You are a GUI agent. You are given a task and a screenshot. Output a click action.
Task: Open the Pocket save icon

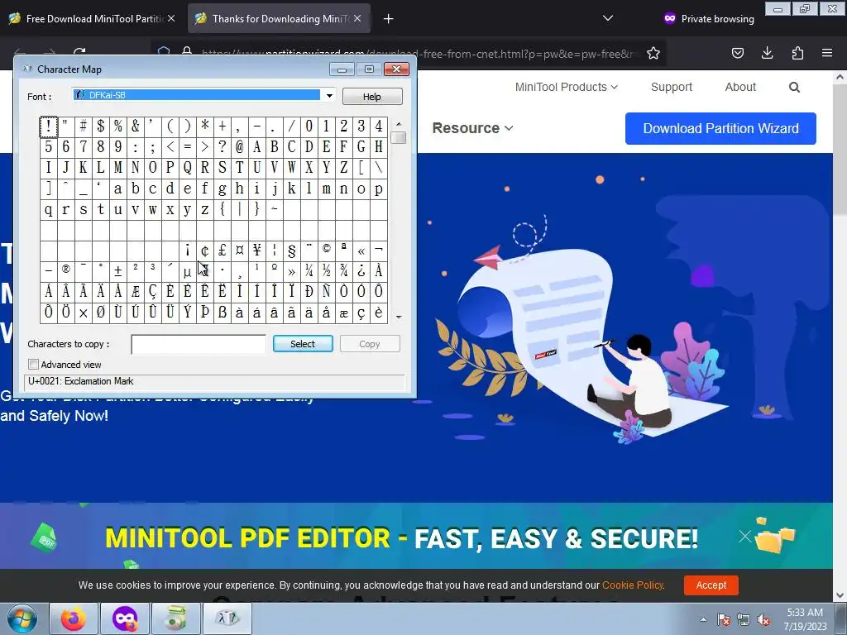tap(737, 53)
